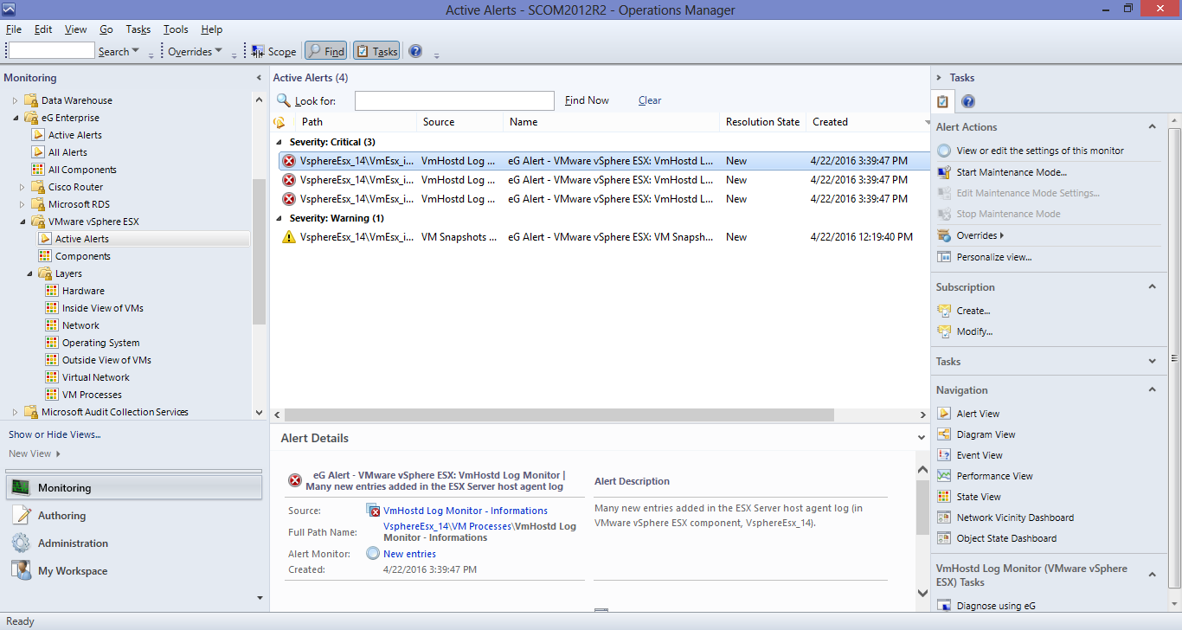Collapse the Layers tree node

[29, 273]
